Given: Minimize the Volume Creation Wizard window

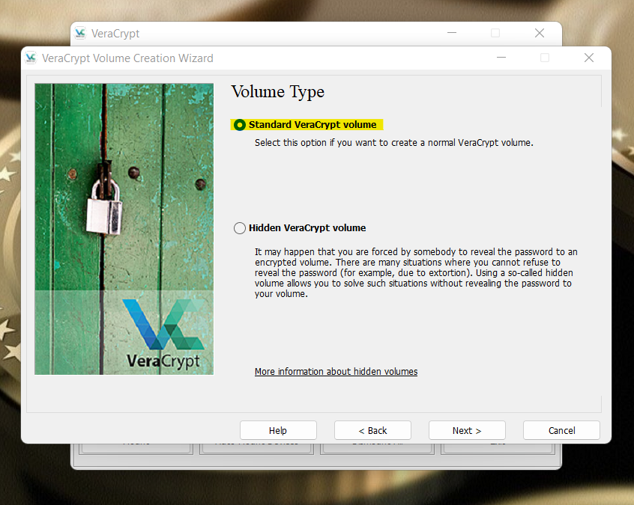Looking at the screenshot, I should [x=501, y=58].
